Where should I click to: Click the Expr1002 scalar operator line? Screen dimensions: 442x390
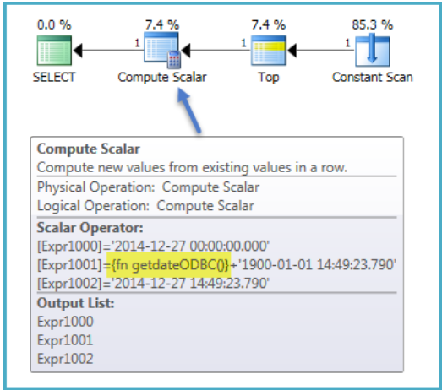[x=153, y=283]
